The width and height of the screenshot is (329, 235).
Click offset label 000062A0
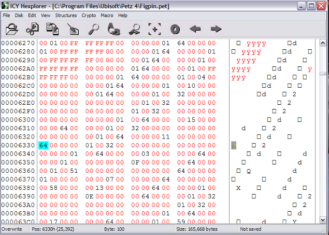click(18, 68)
